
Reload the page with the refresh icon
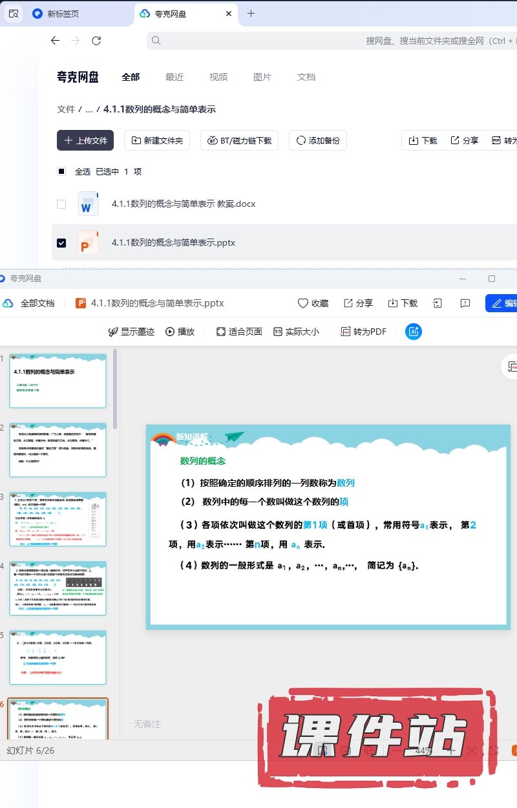pos(96,41)
